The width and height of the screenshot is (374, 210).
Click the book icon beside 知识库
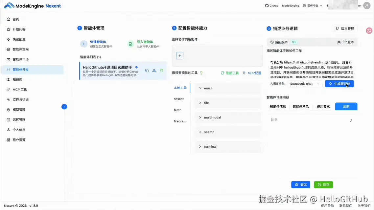(9, 79)
